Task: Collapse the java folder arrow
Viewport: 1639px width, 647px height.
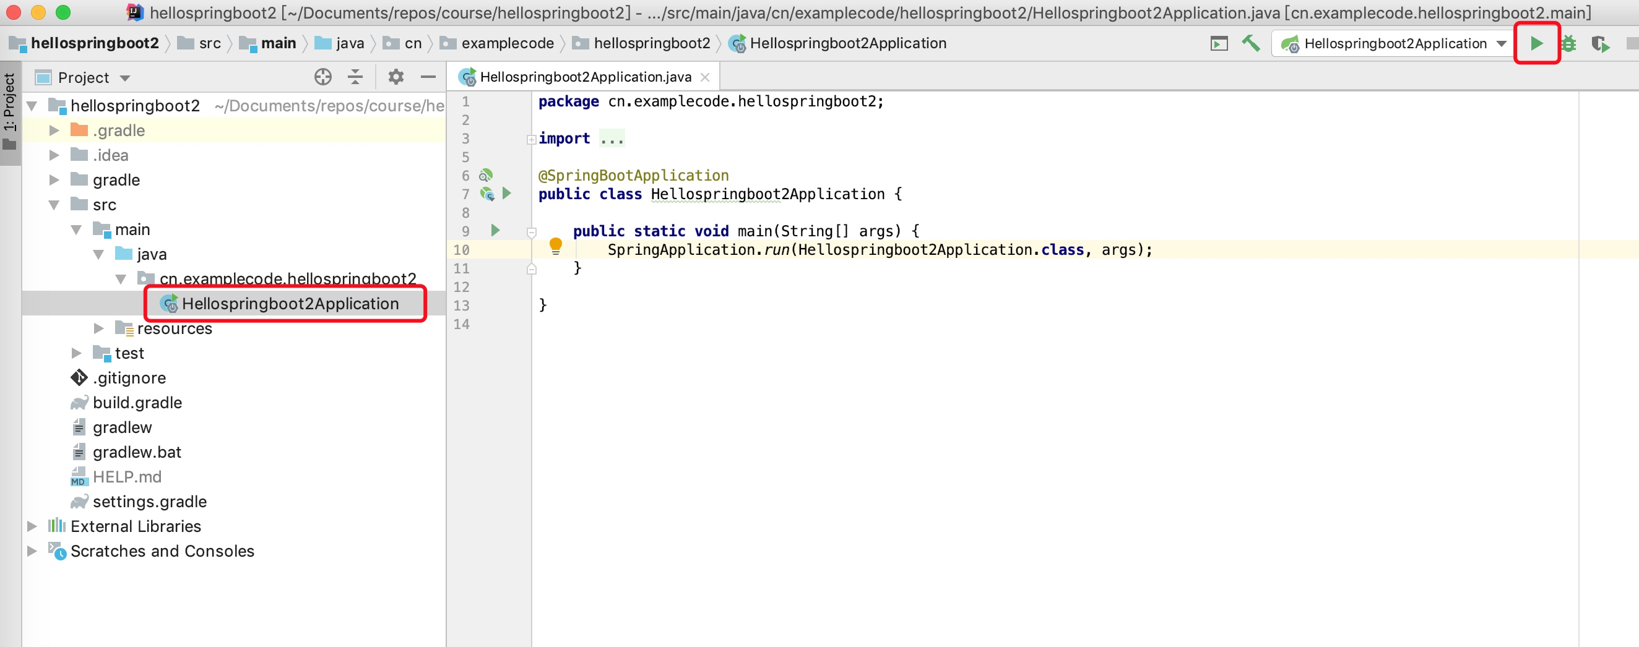Action: coord(99,254)
